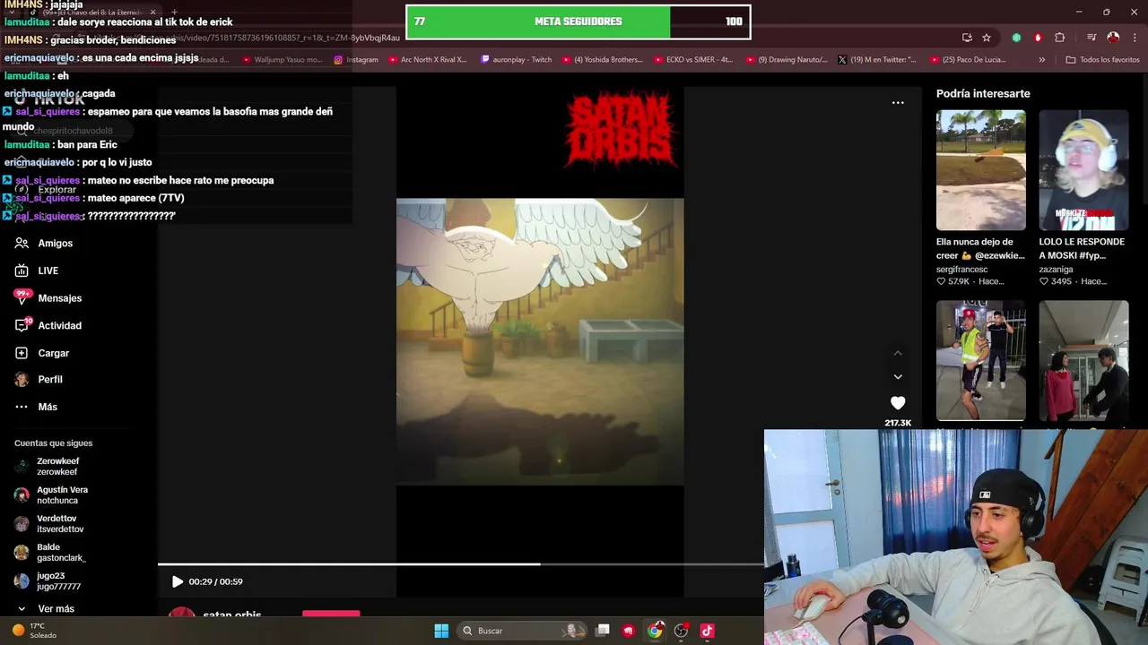Like the video with heart icon

click(x=898, y=403)
